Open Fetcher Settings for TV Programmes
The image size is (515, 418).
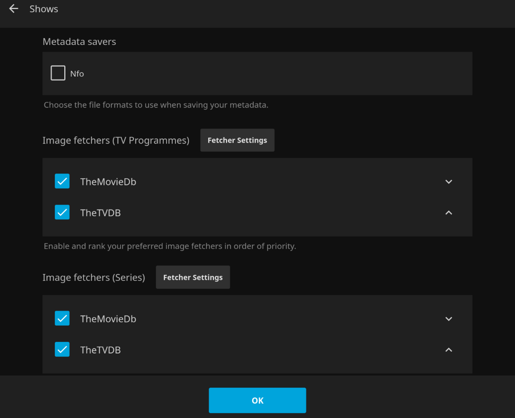(x=237, y=140)
